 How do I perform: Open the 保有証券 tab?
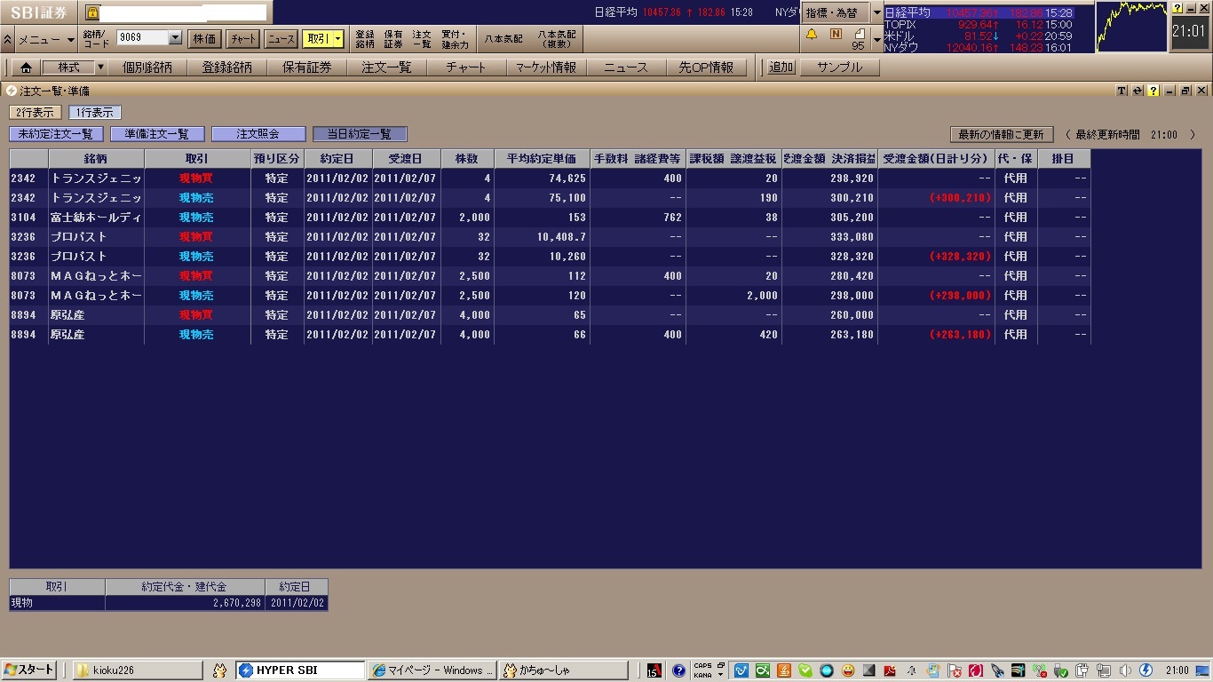click(306, 67)
